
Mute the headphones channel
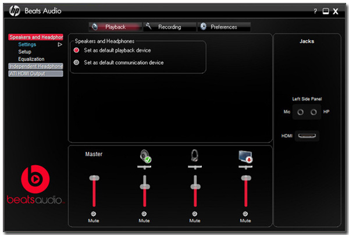point(194,214)
